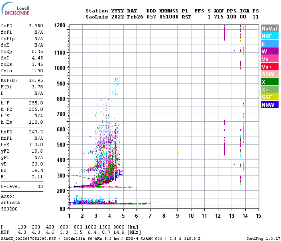This screenshot has width=281, height=241.
Task: Click the foF1 N/A value
Action: [x=39, y=32]
